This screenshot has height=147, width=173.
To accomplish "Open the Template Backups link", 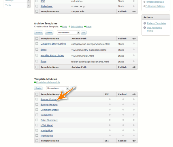I will point(155,2).
